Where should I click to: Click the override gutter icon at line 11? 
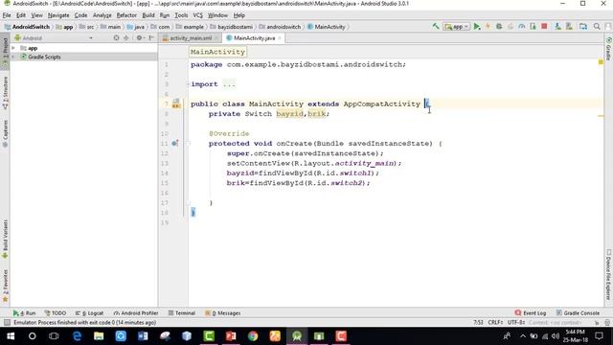click(174, 143)
